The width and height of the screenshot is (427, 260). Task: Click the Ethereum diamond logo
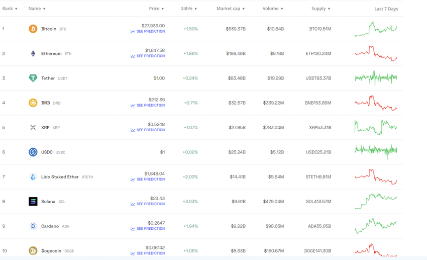[33, 53]
